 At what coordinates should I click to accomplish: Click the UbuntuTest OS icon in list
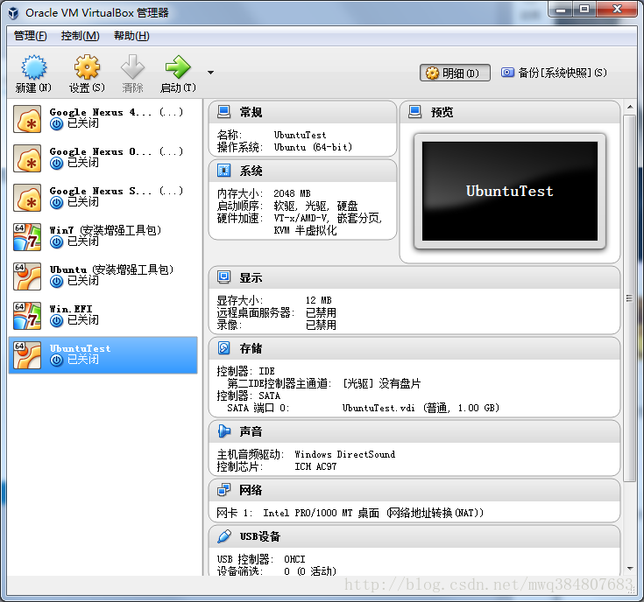click(27, 355)
